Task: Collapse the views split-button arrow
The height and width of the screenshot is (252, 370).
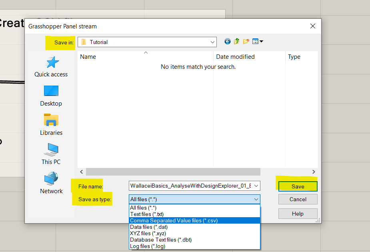Action: 261,41
